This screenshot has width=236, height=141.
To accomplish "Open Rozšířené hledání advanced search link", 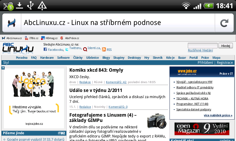I will 200,51.
